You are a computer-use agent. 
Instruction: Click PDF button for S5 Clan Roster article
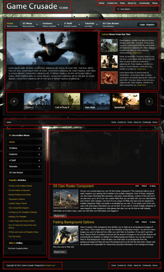tap(137, 186)
